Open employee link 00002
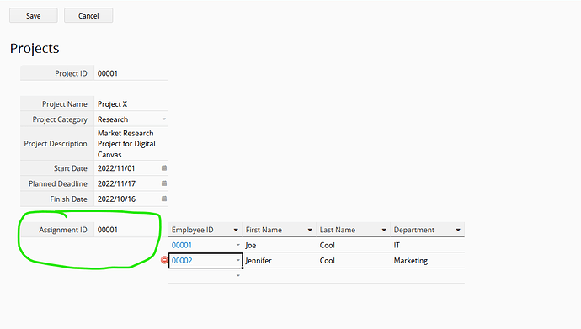The width and height of the screenshot is (581, 329). pyautogui.click(x=182, y=260)
